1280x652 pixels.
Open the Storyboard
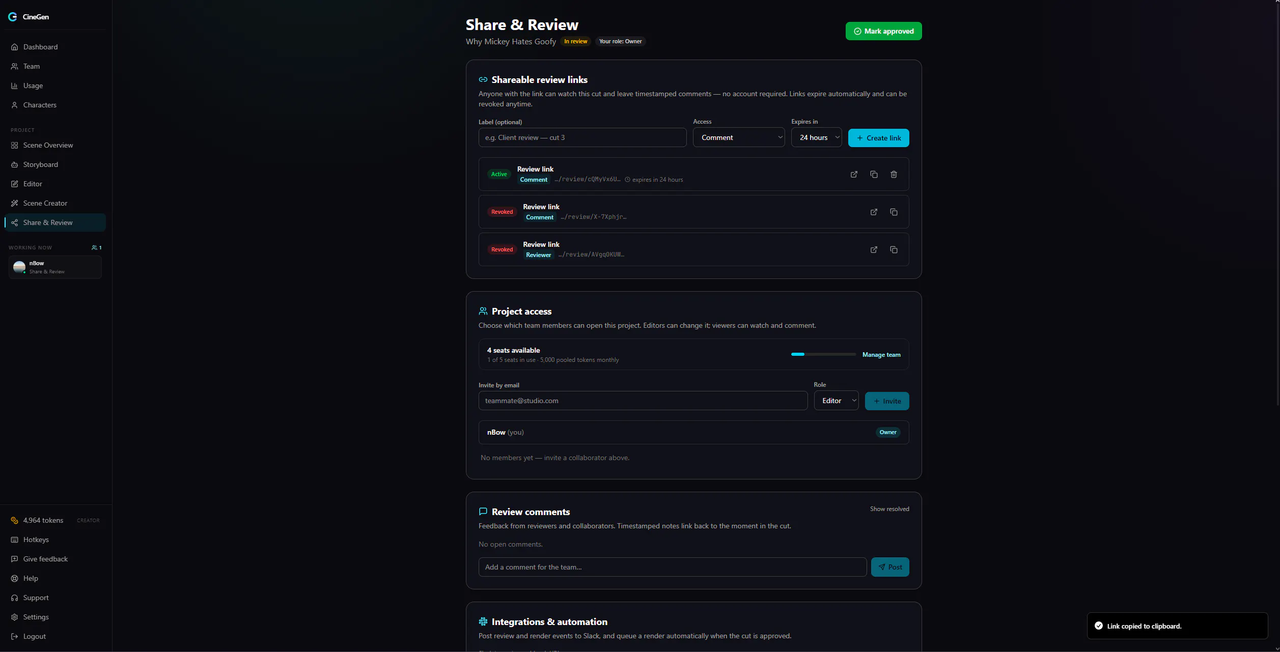point(55,164)
